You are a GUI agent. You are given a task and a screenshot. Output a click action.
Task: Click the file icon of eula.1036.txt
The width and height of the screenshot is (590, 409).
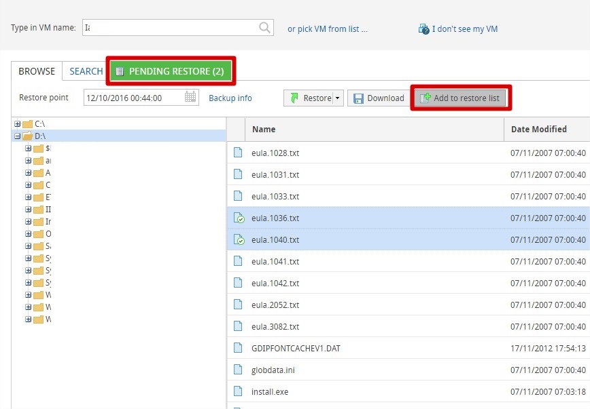[239, 218]
